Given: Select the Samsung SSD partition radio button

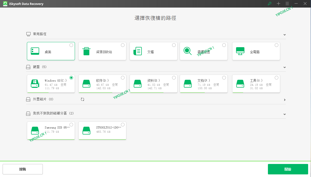Looking at the screenshot, I should [x=71, y=124].
